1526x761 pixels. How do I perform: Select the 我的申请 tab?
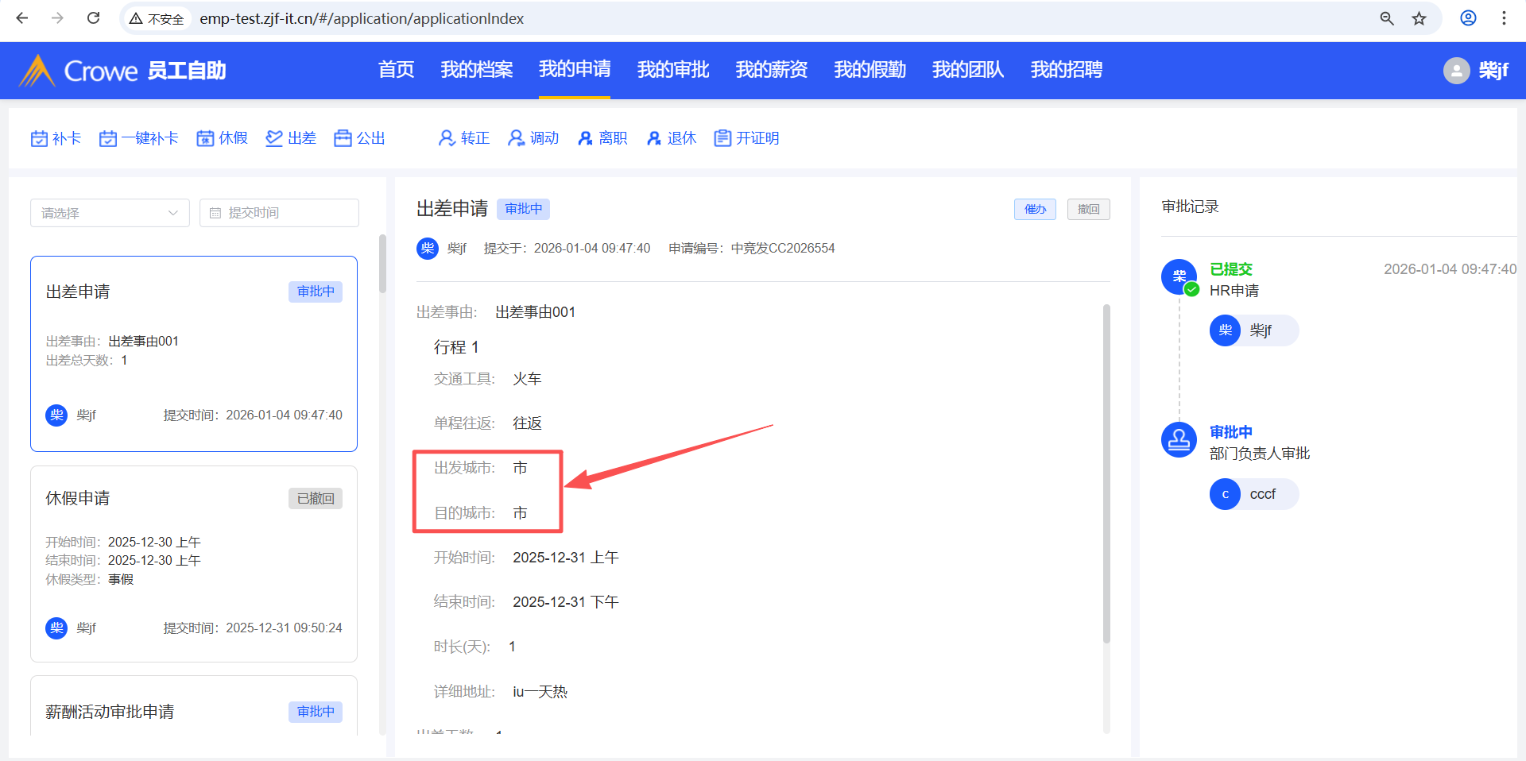coord(575,70)
